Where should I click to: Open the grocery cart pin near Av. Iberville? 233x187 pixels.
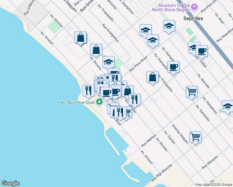pos(192,93)
